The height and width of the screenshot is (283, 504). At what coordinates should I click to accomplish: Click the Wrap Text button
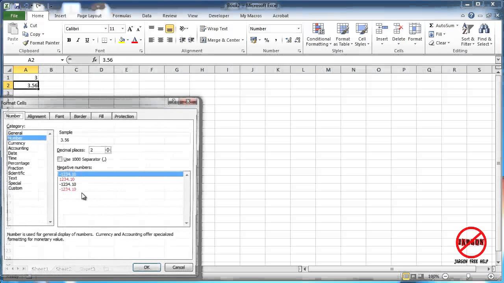coord(214,29)
